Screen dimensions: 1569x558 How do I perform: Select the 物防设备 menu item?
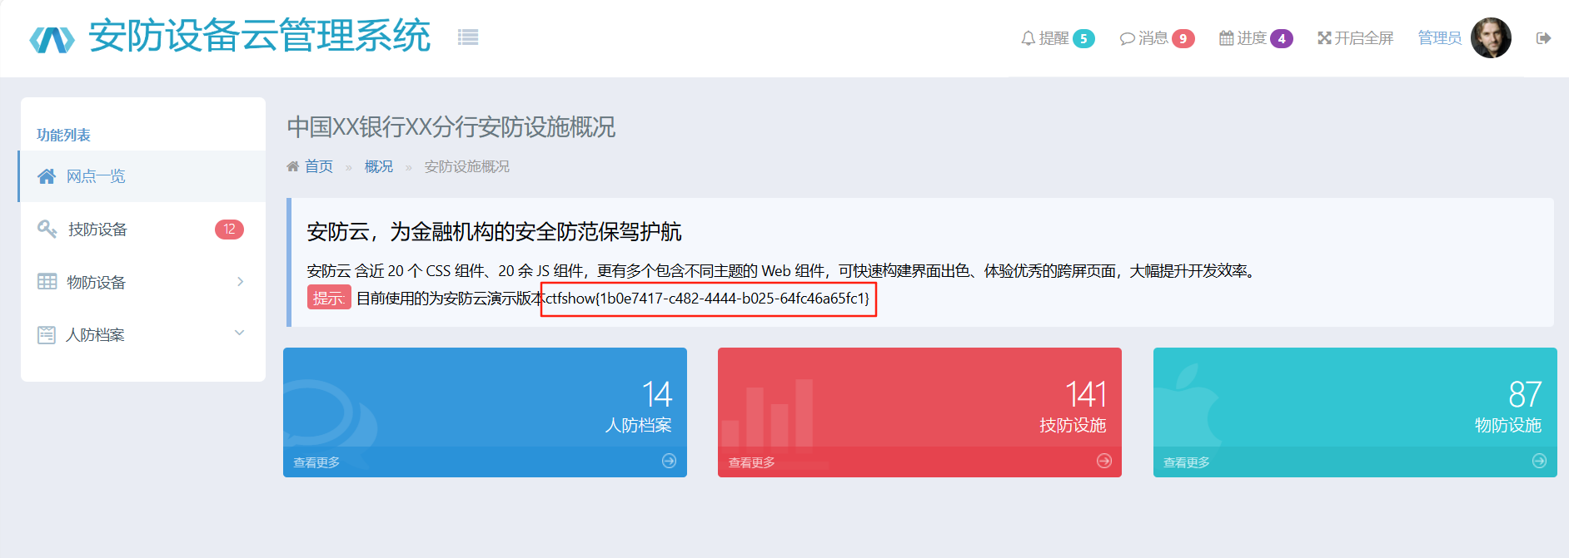click(x=142, y=282)
